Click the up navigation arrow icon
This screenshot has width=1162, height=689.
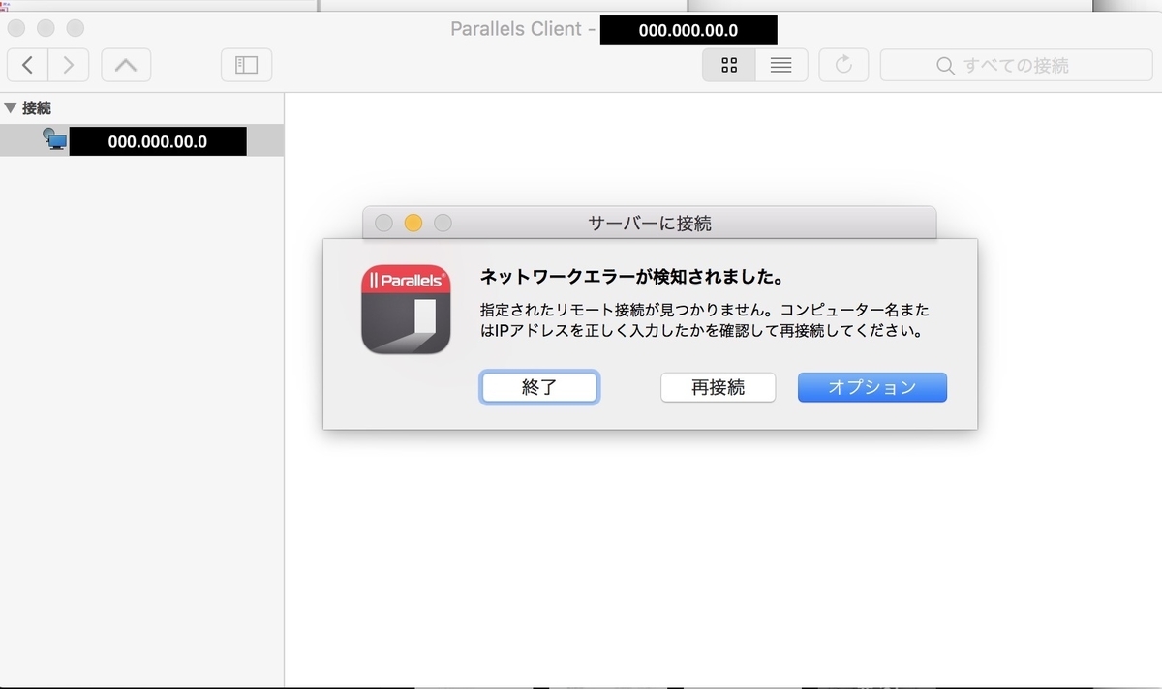pyautogui.click(x=126, y=64)
